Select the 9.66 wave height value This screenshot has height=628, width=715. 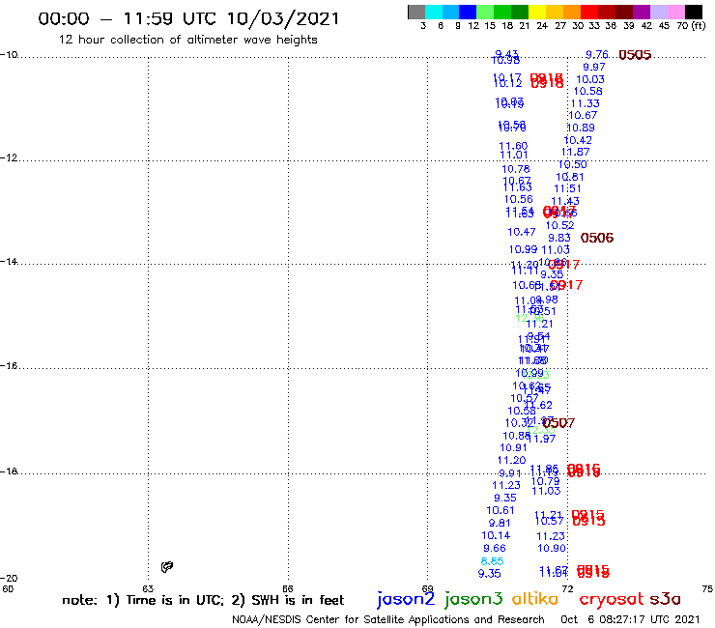point(495,548)
